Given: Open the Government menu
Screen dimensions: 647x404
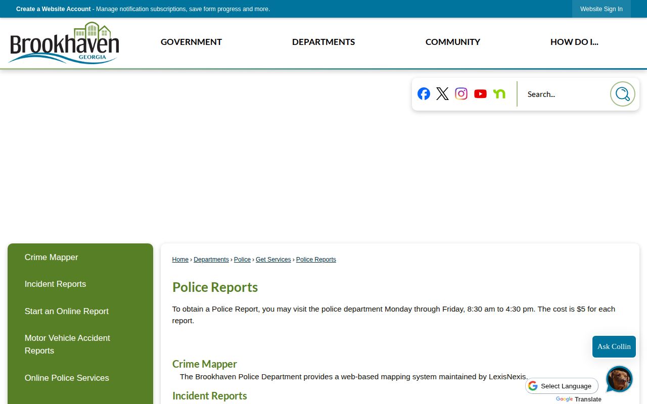Looking at the screenshot, I should click(191, 42).
